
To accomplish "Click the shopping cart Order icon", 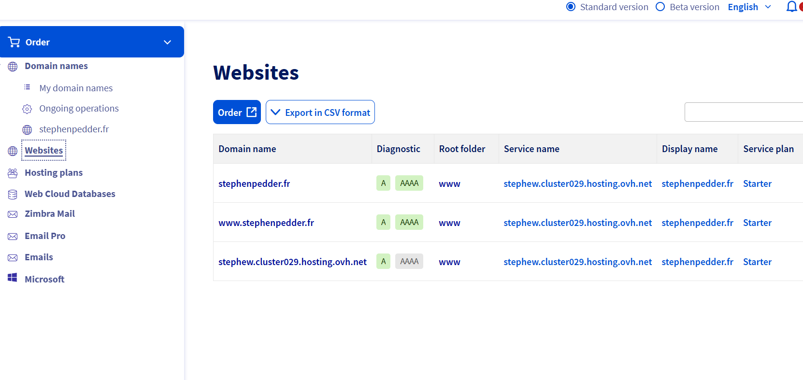I will point(14,42).
